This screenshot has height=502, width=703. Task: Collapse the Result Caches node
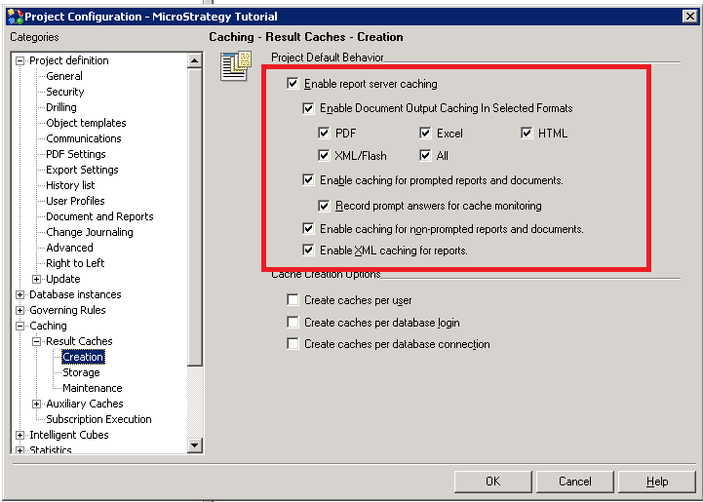coord(37,341)
